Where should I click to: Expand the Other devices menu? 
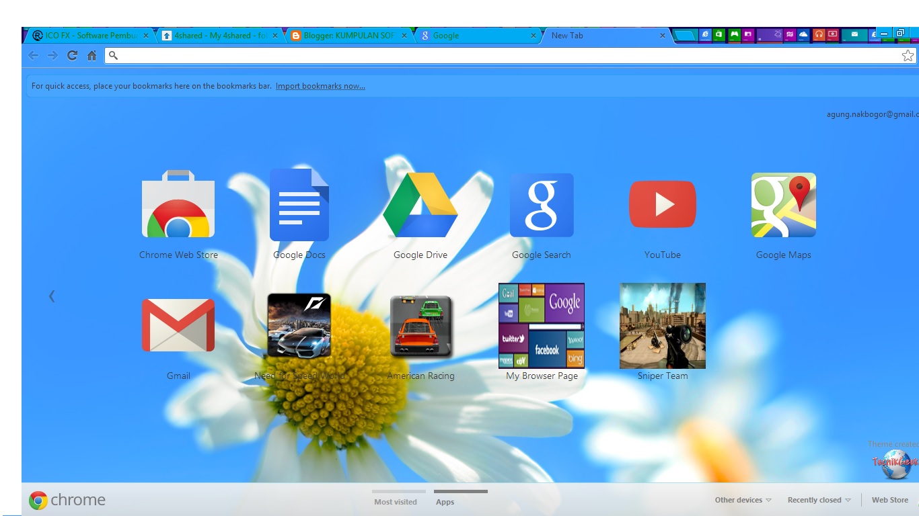(743, 500)
